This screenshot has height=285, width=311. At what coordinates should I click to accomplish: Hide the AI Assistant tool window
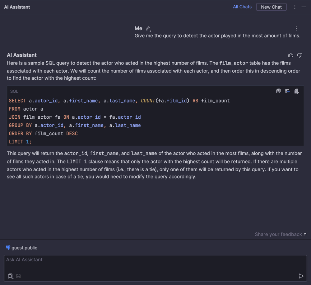(304, 7)
